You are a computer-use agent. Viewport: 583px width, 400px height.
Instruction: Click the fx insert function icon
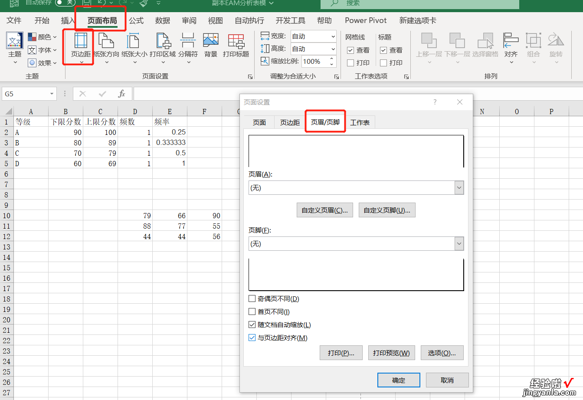[122, 94]
